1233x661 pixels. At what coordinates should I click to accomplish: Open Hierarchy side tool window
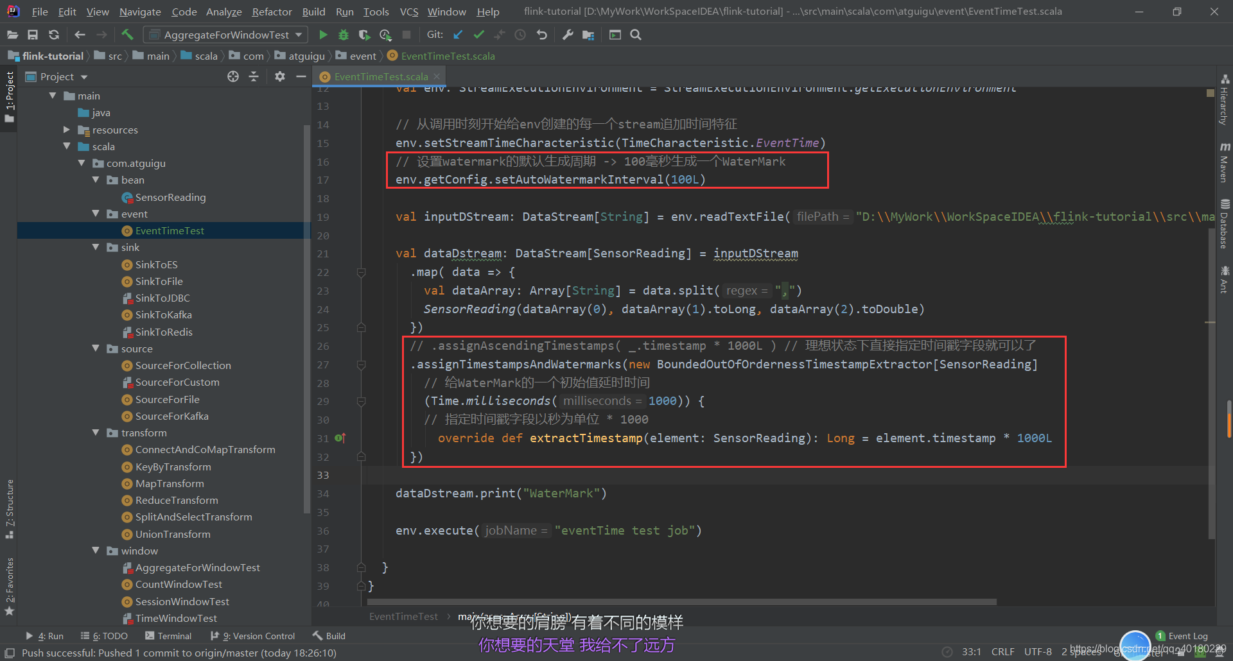tap(1225, 99)
